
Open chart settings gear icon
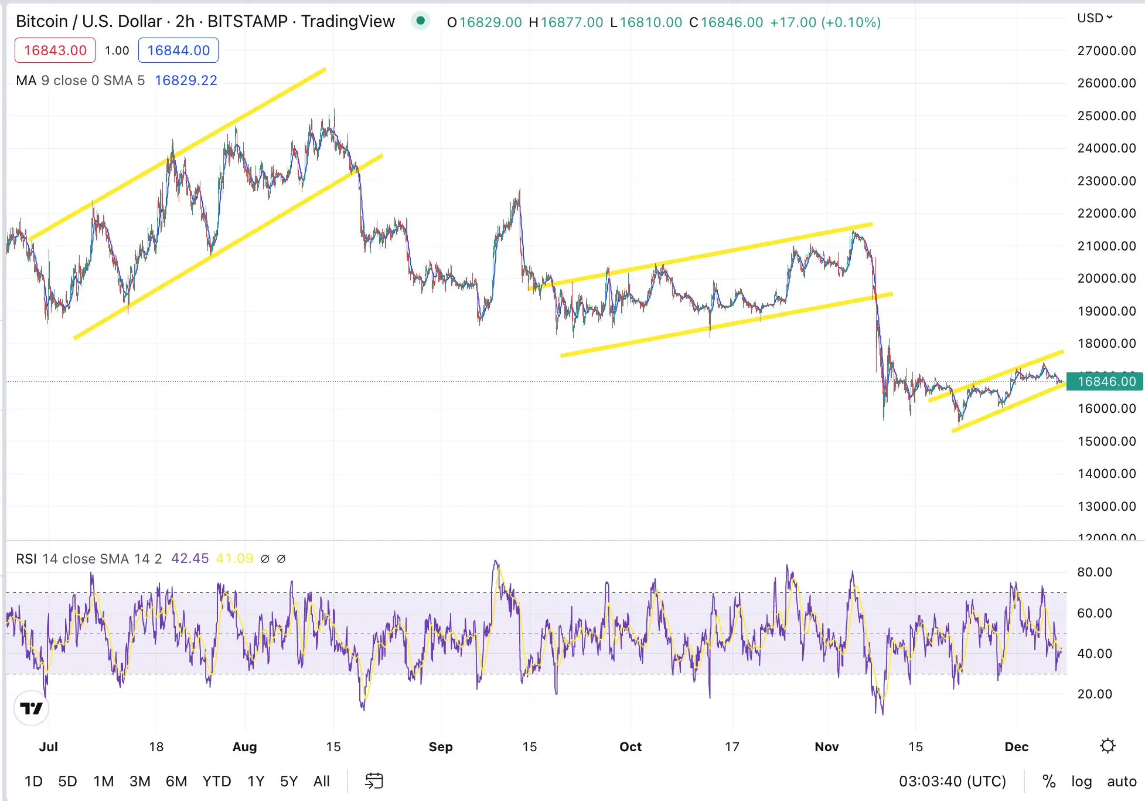pyautogui.click(x=1107, y=746)
